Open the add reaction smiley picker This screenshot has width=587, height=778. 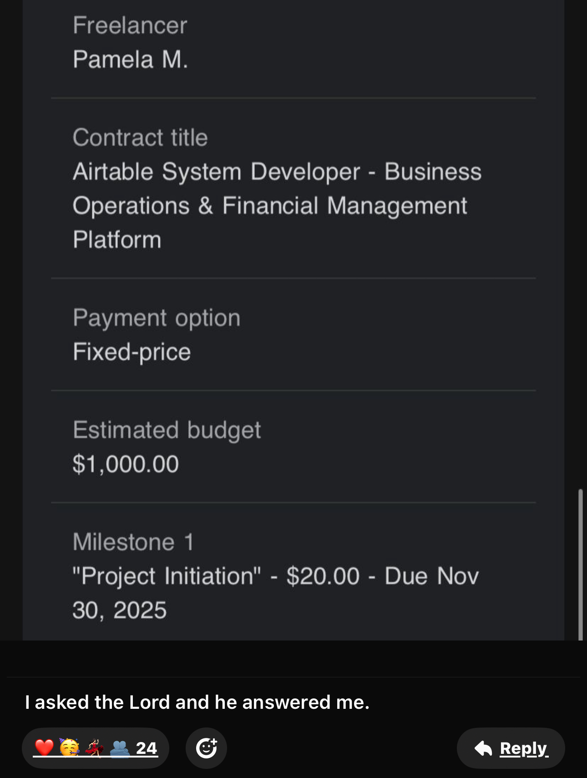[x=206, y=748]
